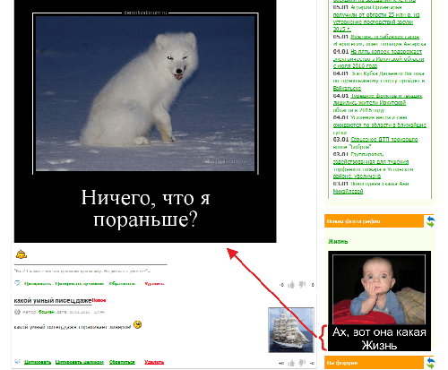448x370 pixels.
Task: Open the sailing ship avatar thumbnail
Action: click(291, 330)
